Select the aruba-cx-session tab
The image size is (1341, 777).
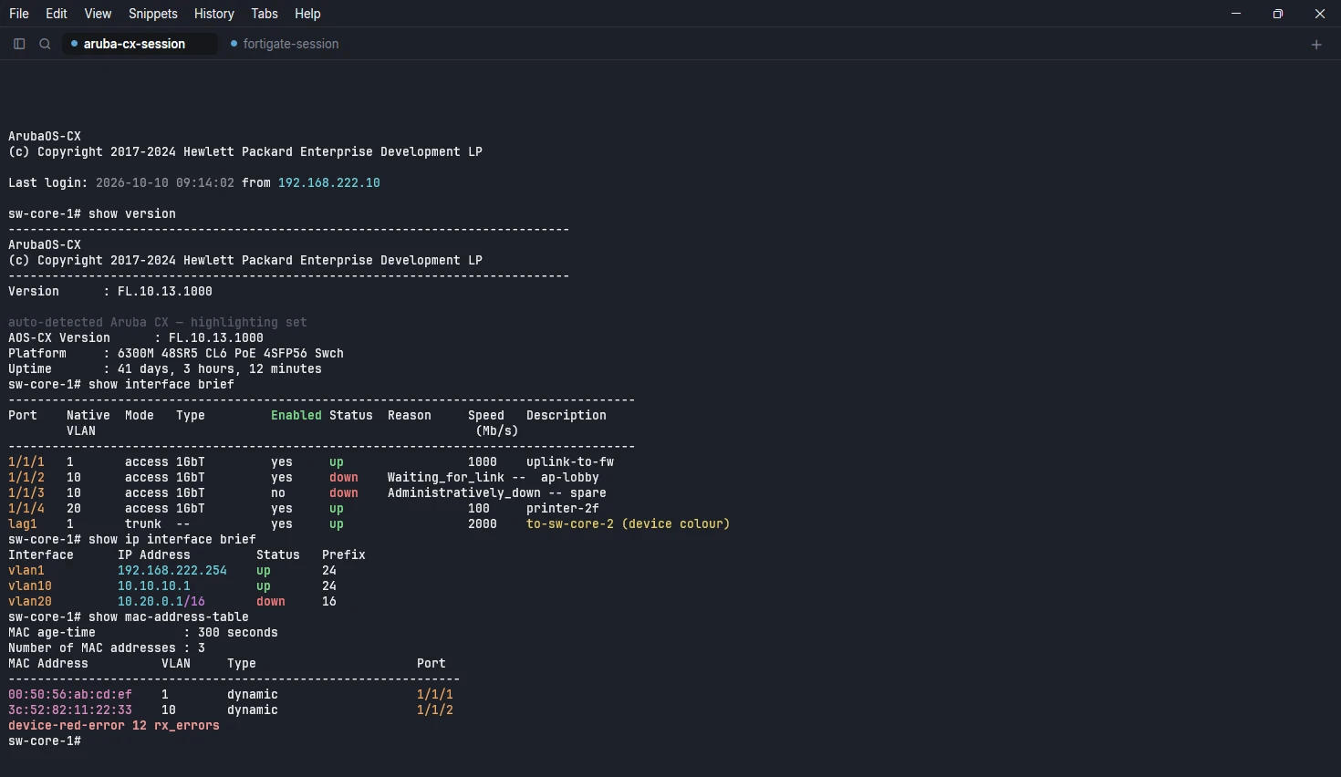(x=140, y=44)
